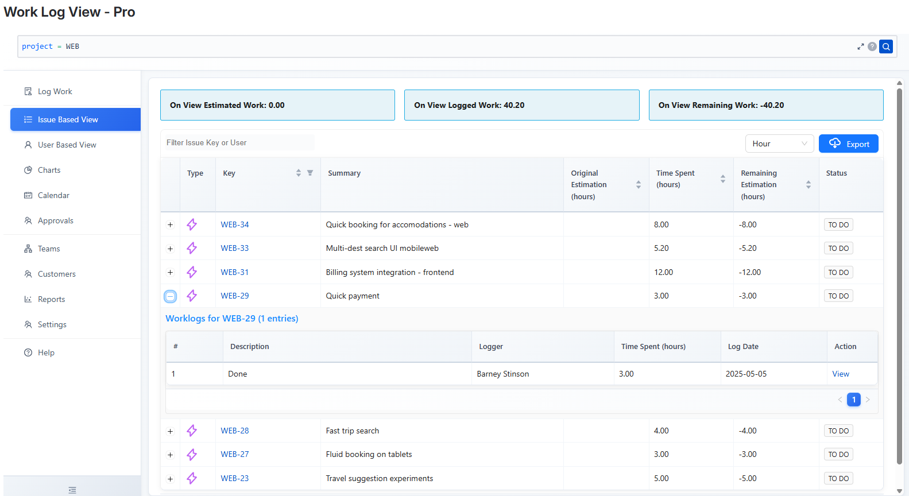Click the WEB-34 epic type icon
Viewport: 909px width, 496px height.
point(192,224)
